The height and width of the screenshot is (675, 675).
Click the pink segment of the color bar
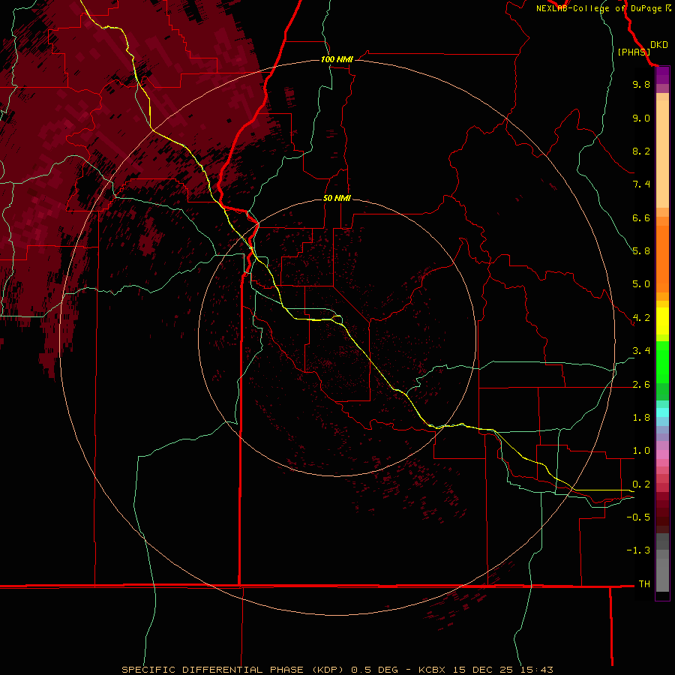click(x=662, y=454)
